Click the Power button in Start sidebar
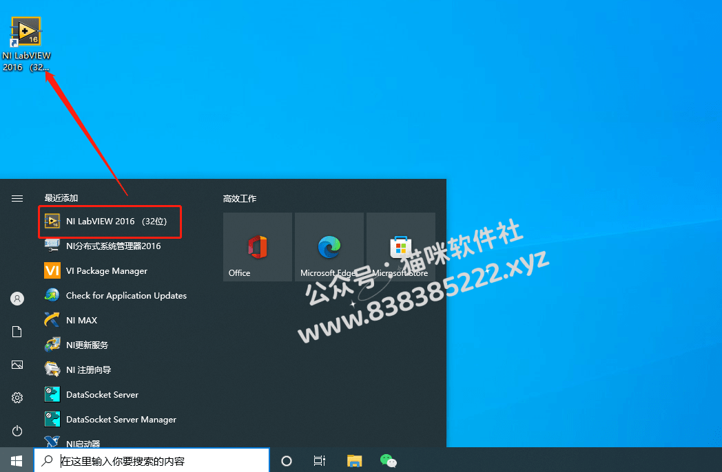This screenshot has height=472, width=722. pos(17,431)
